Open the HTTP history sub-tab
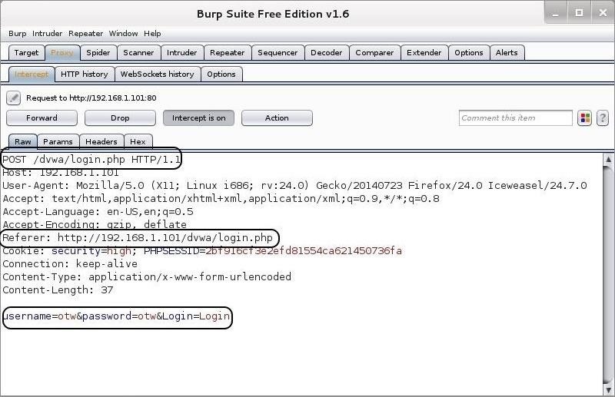Screen dimensions: 615x397 pos(85,74)
